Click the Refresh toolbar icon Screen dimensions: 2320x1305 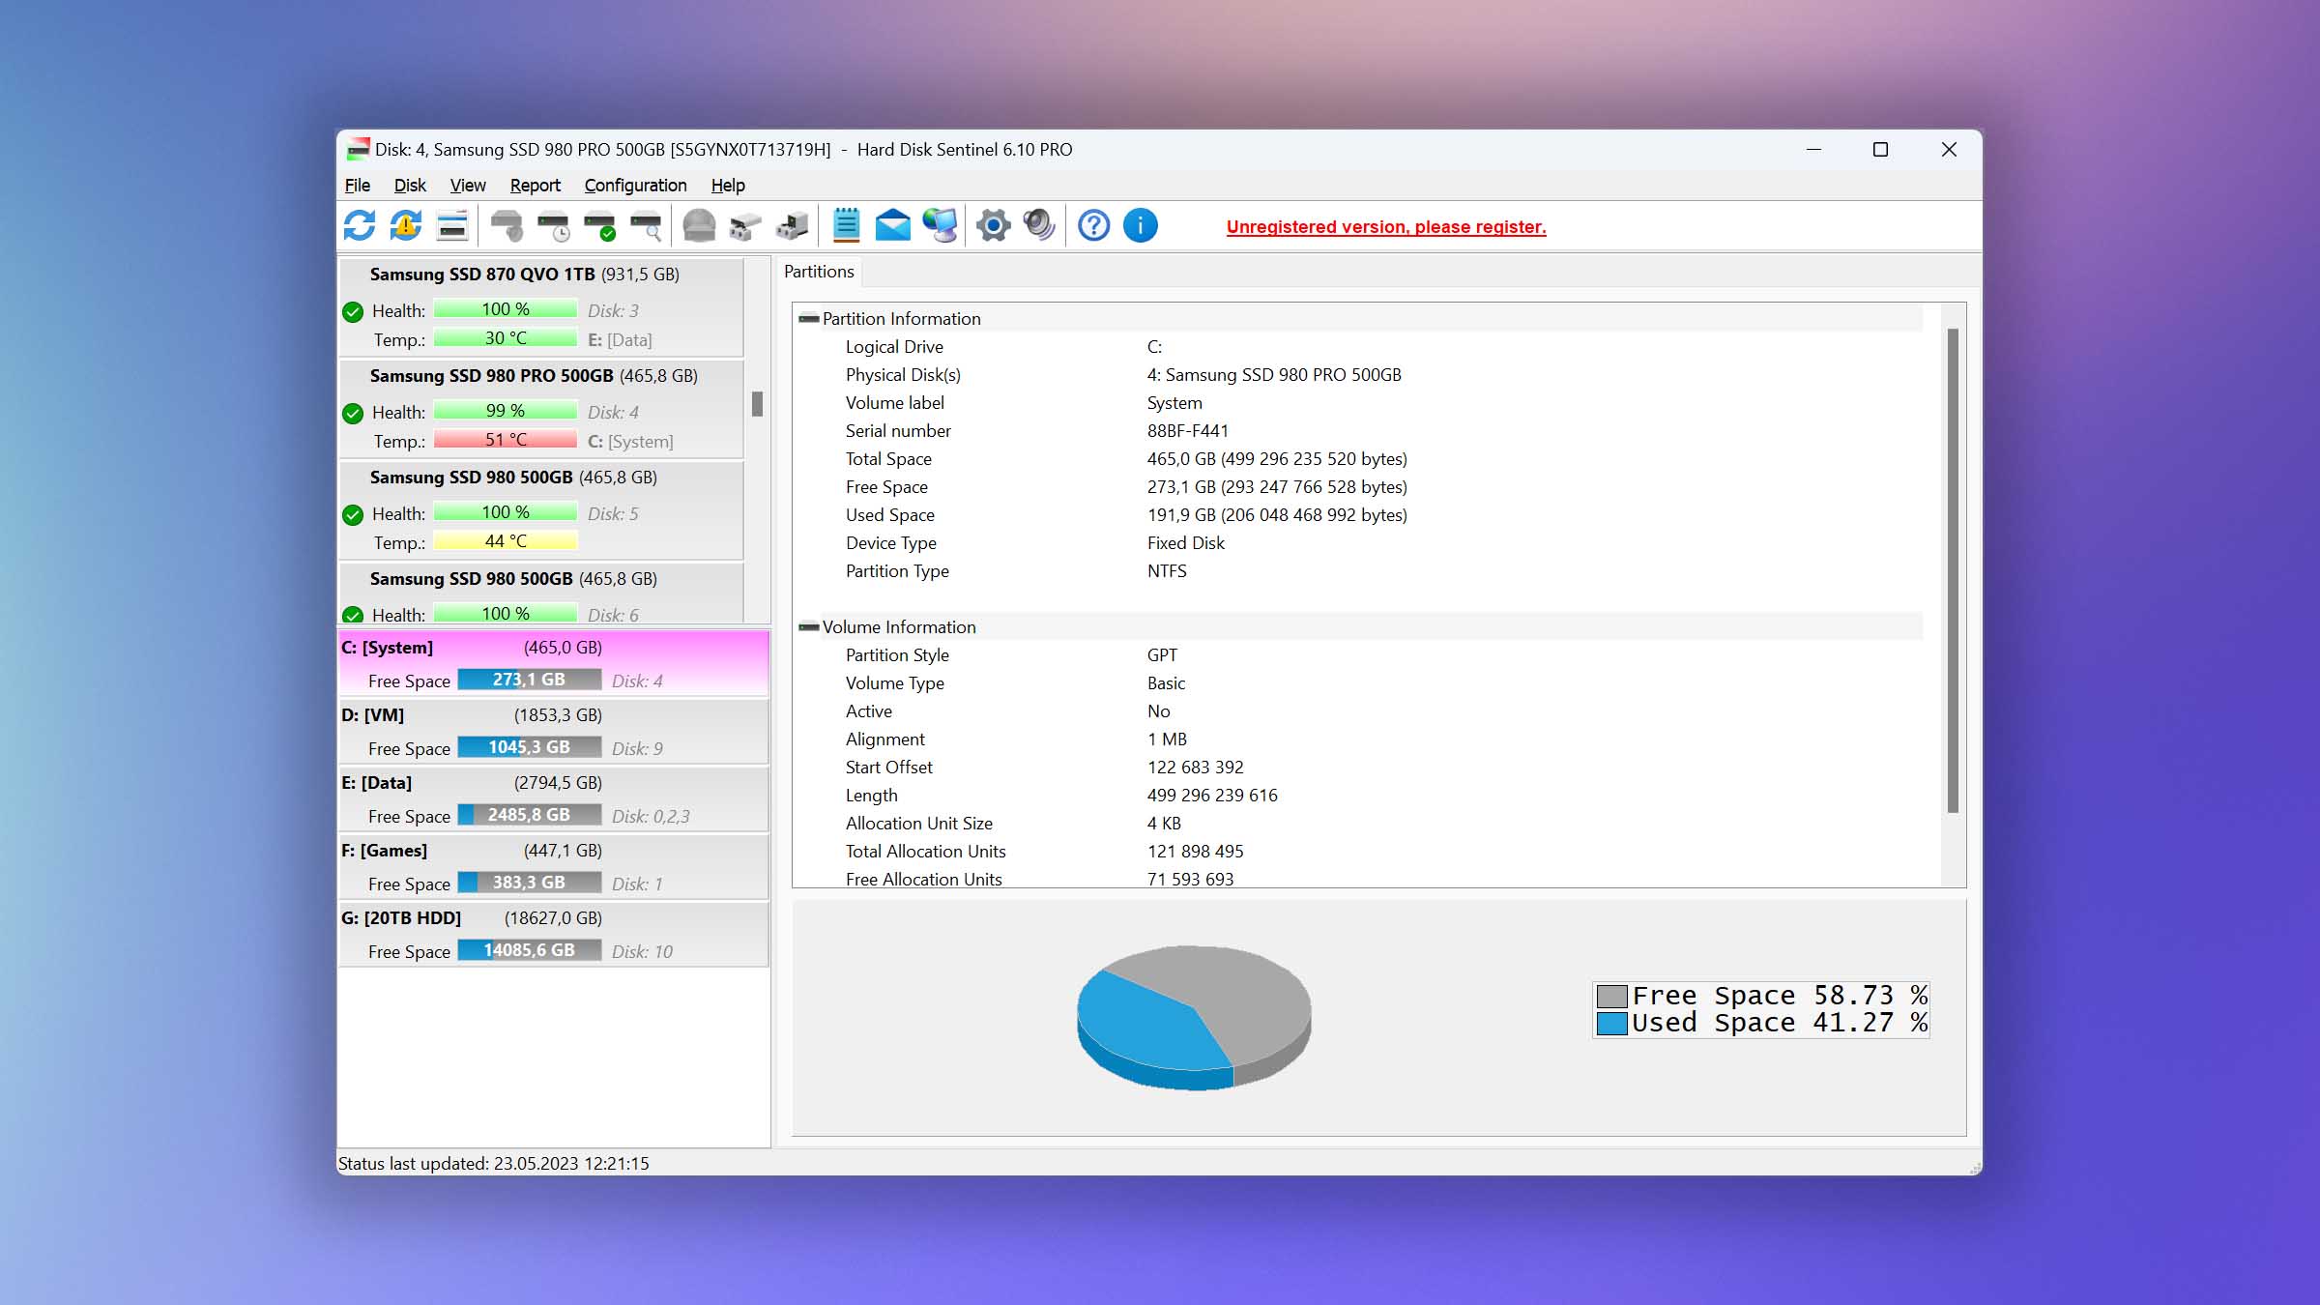click(360, 226)
